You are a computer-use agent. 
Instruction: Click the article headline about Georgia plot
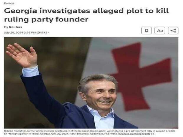(86, 15)
